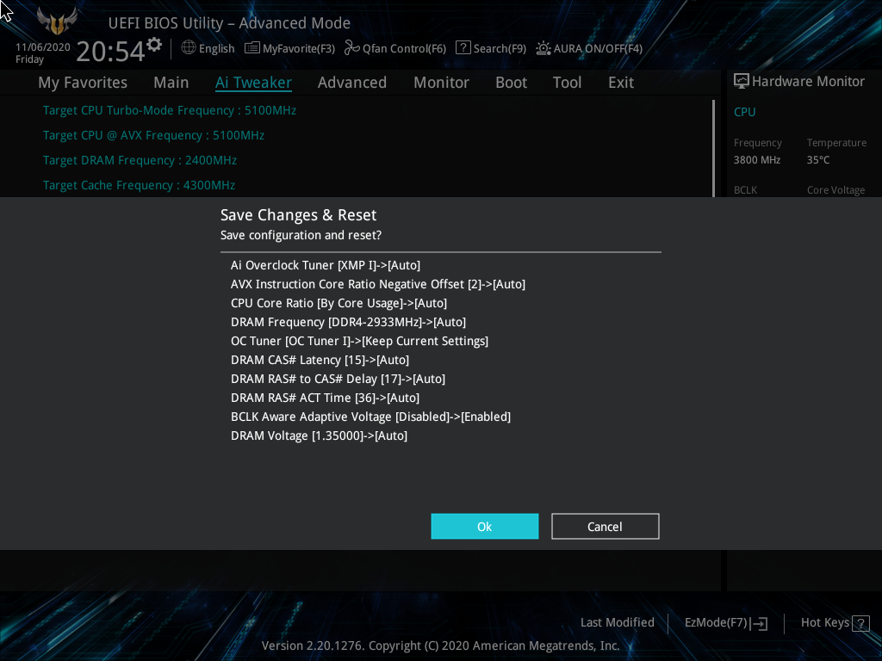Image resolution: width=882 pixels, height=661 pixels.
Task: Open the Exit menu tab
Action: 621,83
